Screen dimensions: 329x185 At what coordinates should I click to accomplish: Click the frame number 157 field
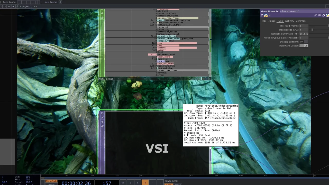(107, 183)
